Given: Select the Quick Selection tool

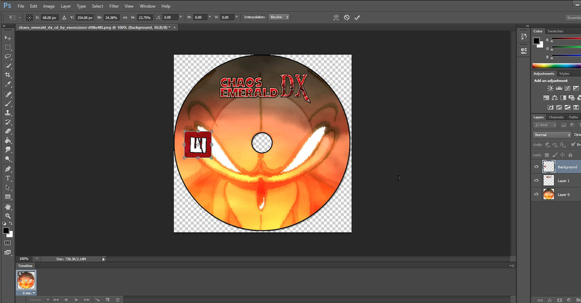Looking at the screenshot, I should click(x=8, y=66).
